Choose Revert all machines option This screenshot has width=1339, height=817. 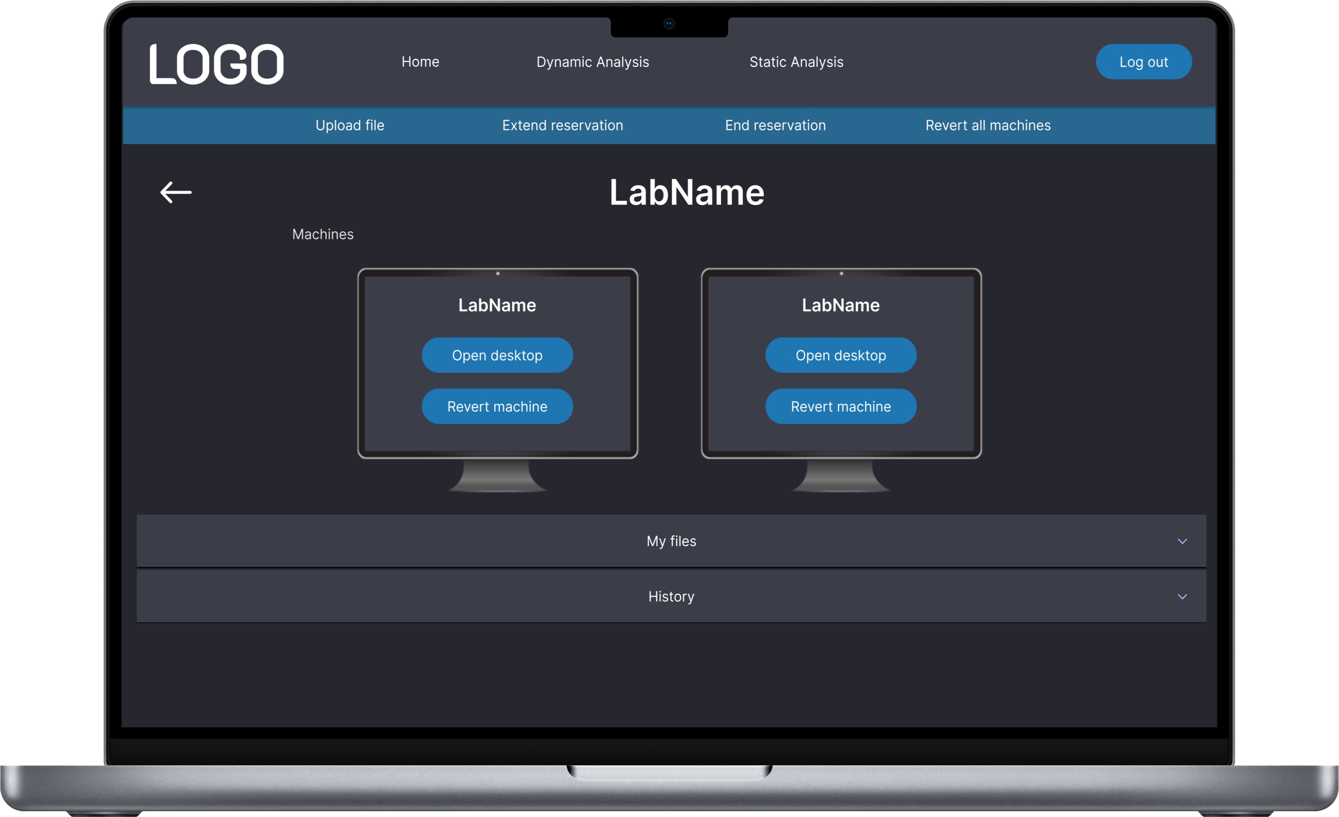click(x=987, y=125)
